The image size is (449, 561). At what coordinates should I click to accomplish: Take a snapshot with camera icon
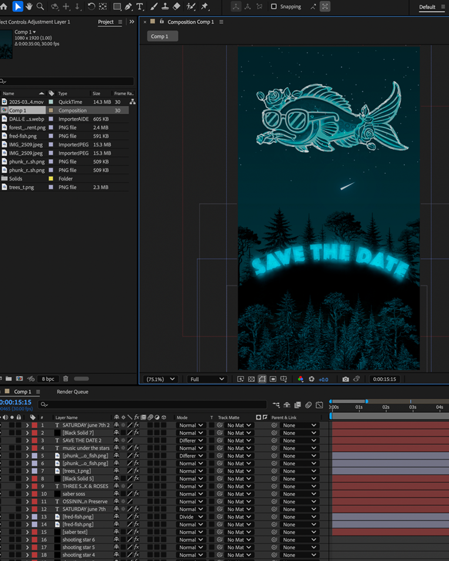(346, 379)
